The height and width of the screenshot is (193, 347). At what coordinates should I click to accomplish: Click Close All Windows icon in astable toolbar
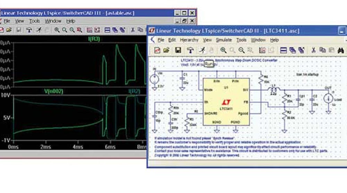(122, 30)
